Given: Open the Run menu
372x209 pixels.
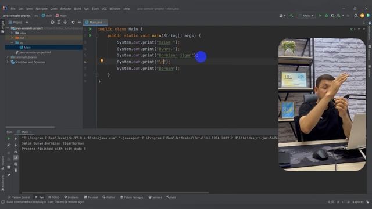Looking at the screenshot, I should tap(86, 9).
